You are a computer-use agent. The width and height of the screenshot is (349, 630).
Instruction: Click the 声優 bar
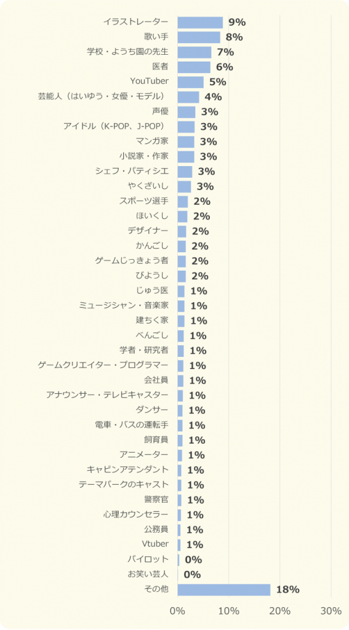pos(187,112)
